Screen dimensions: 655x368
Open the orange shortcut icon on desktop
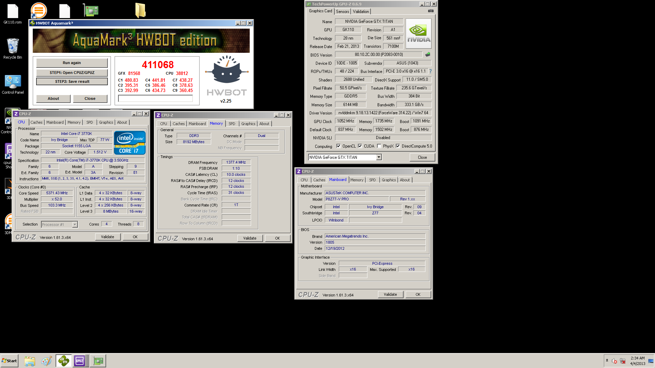[39, 11]
